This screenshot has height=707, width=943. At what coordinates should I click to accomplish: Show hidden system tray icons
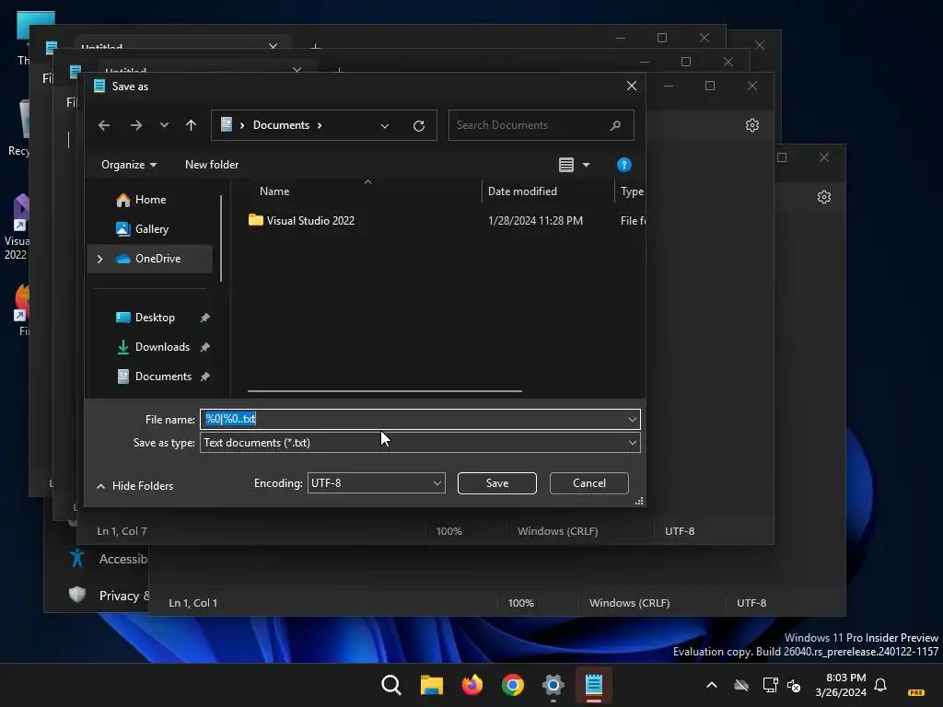click(x=712, y=685)
